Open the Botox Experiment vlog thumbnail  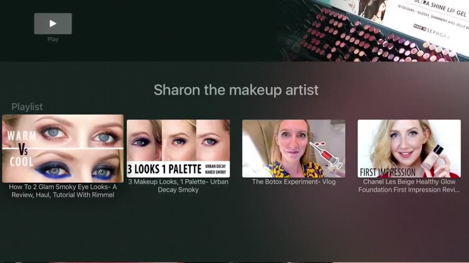click(294, 148)
